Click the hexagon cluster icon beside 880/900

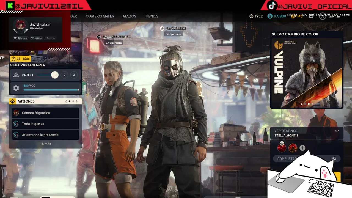16,88
